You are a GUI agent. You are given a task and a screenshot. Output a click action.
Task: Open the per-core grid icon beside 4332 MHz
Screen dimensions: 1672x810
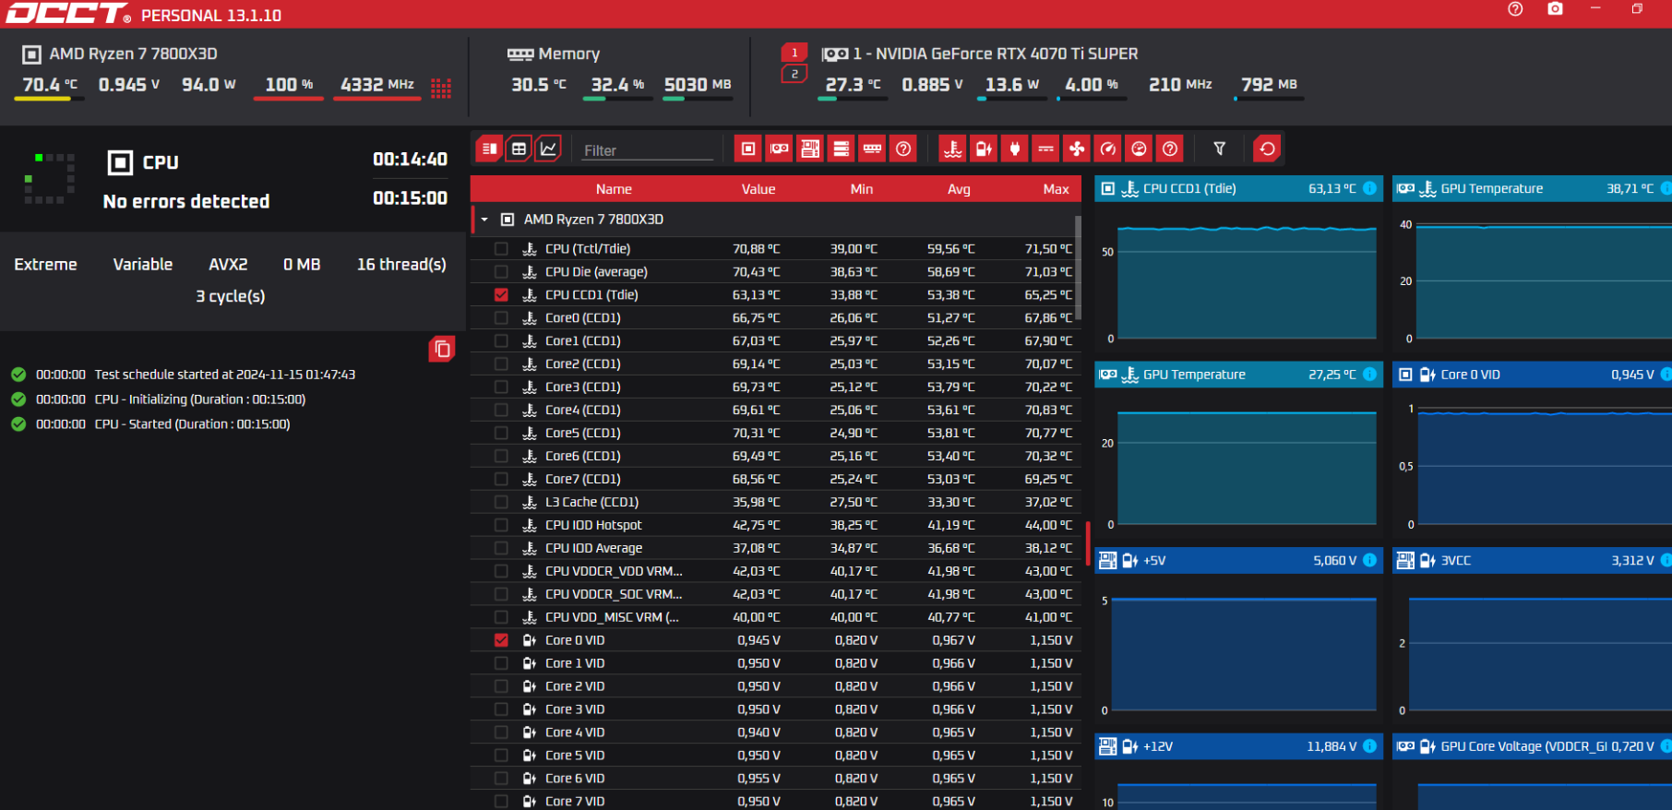(441, 87)
